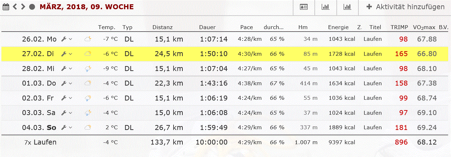Screen dimensions: 451x157
Task: Go to the previous week arrow
Action: coord(15,7)
